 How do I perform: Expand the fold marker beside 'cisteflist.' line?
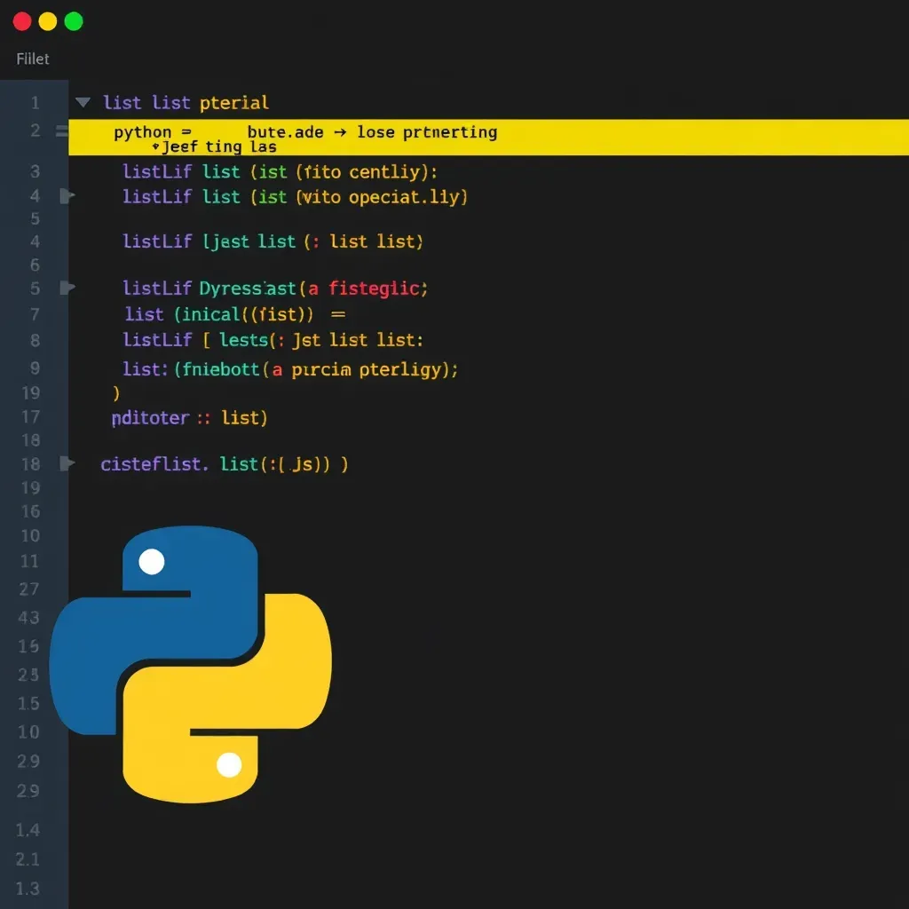[67, 463]
